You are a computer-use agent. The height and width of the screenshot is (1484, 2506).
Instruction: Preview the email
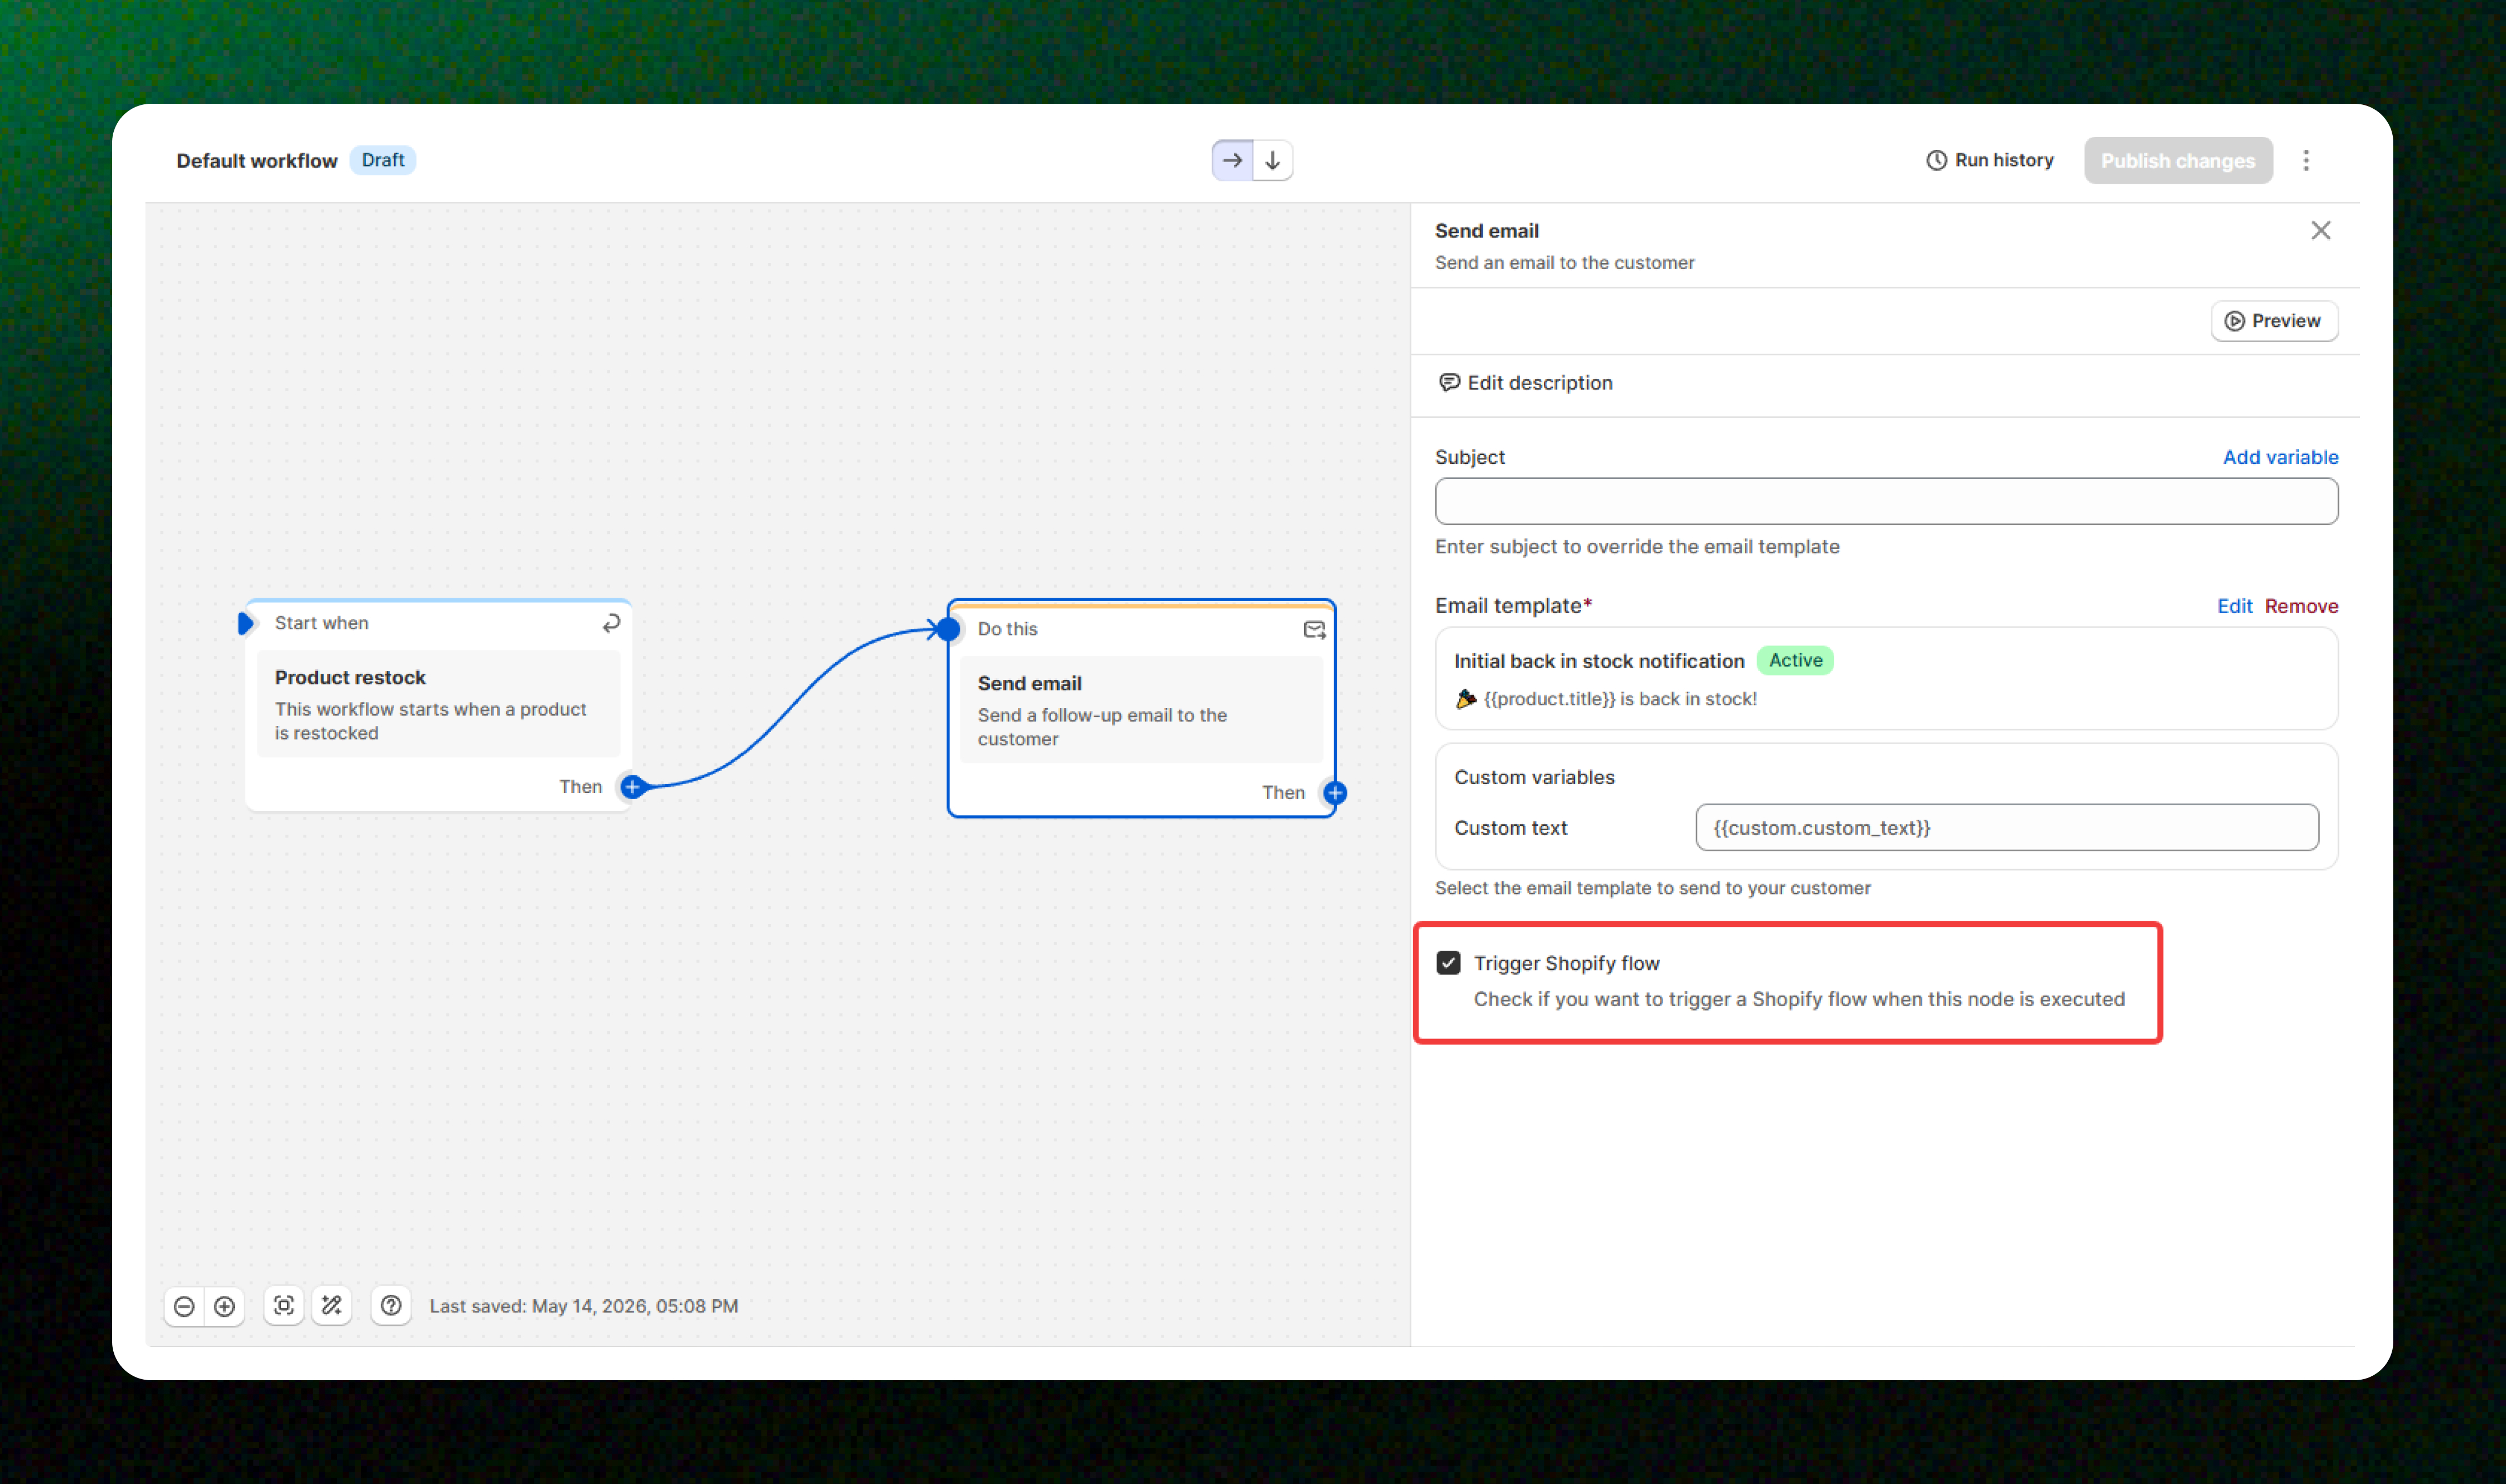tap(2274, 321)
